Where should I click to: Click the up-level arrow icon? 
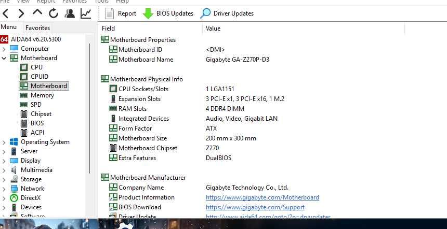click(x=37, y=12)
